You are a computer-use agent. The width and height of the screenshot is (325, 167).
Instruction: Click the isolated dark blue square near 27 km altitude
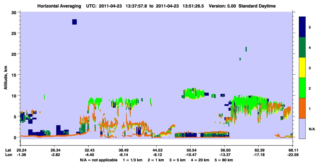(74, 22)
